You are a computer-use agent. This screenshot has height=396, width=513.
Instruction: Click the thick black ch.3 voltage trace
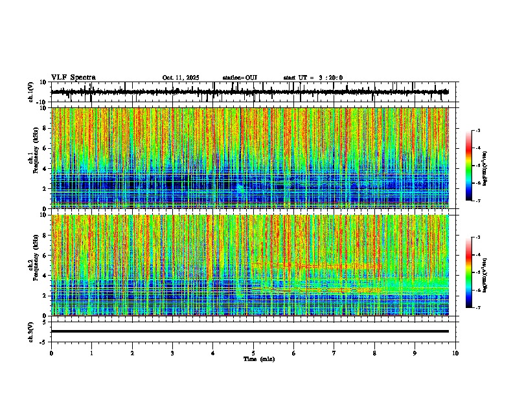point(250,331)
